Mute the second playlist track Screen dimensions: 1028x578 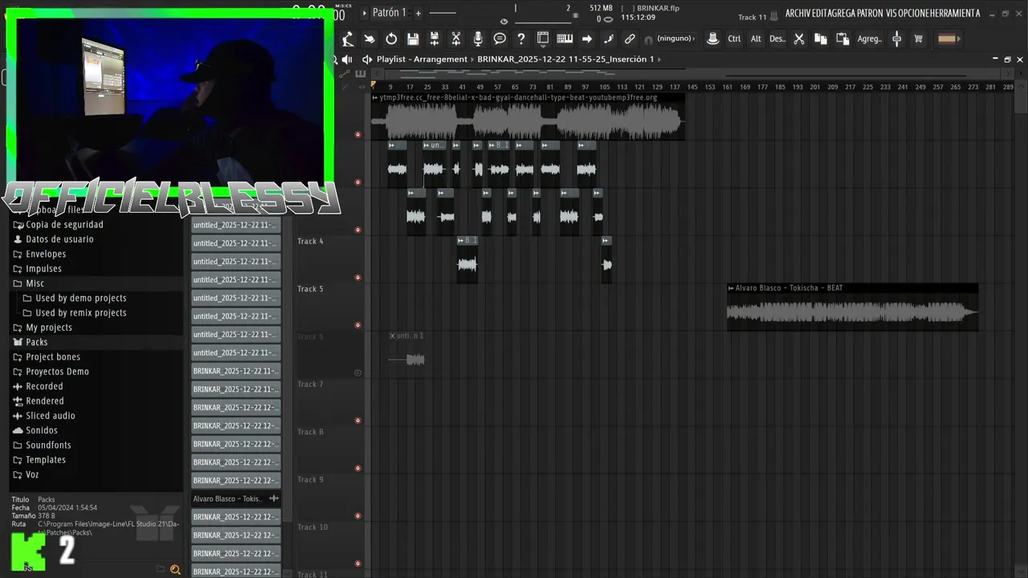pos(358,182)
